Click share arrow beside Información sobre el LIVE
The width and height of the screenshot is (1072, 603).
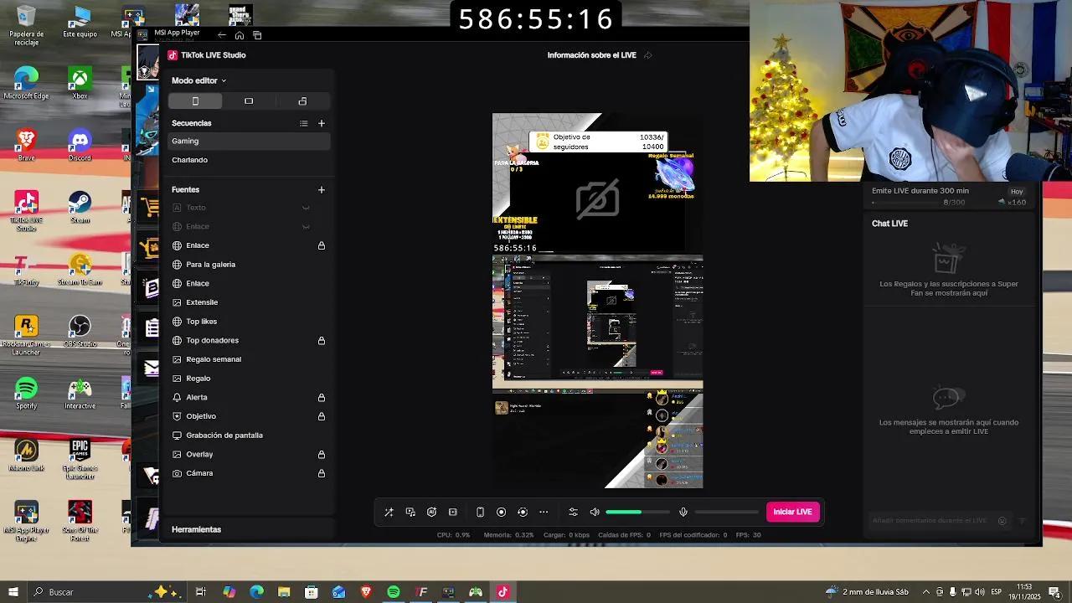point(647,55)
